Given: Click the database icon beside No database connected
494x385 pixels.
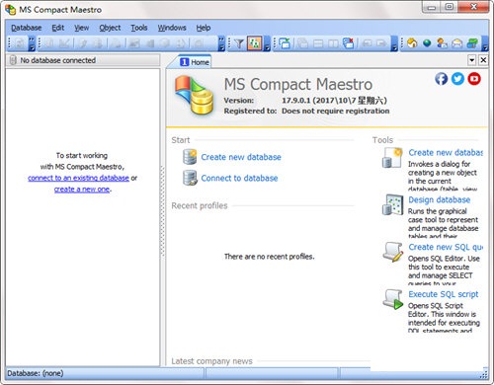Looking at the screenshot, I should point(13,60).
